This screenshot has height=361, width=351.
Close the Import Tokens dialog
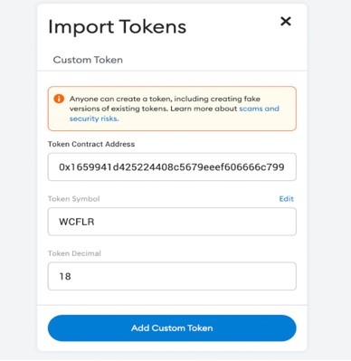point(286,22)
